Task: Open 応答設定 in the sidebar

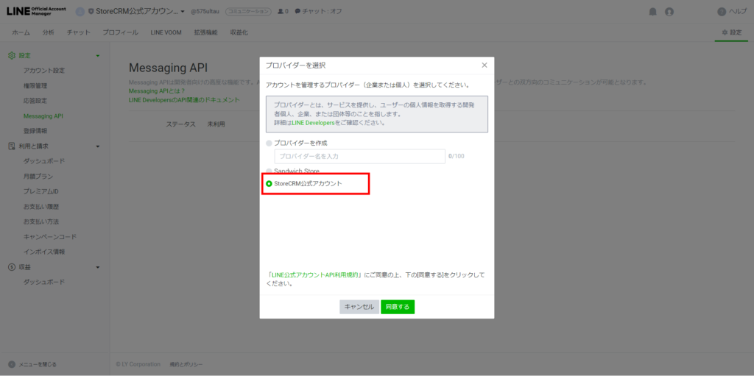Action: [35, 101]
